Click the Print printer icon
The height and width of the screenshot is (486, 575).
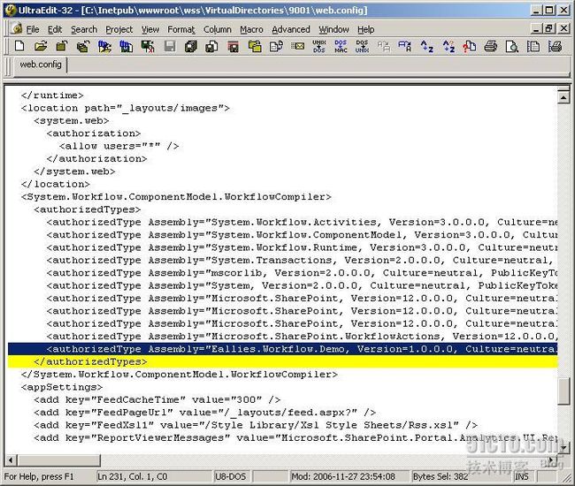(491, 47)
